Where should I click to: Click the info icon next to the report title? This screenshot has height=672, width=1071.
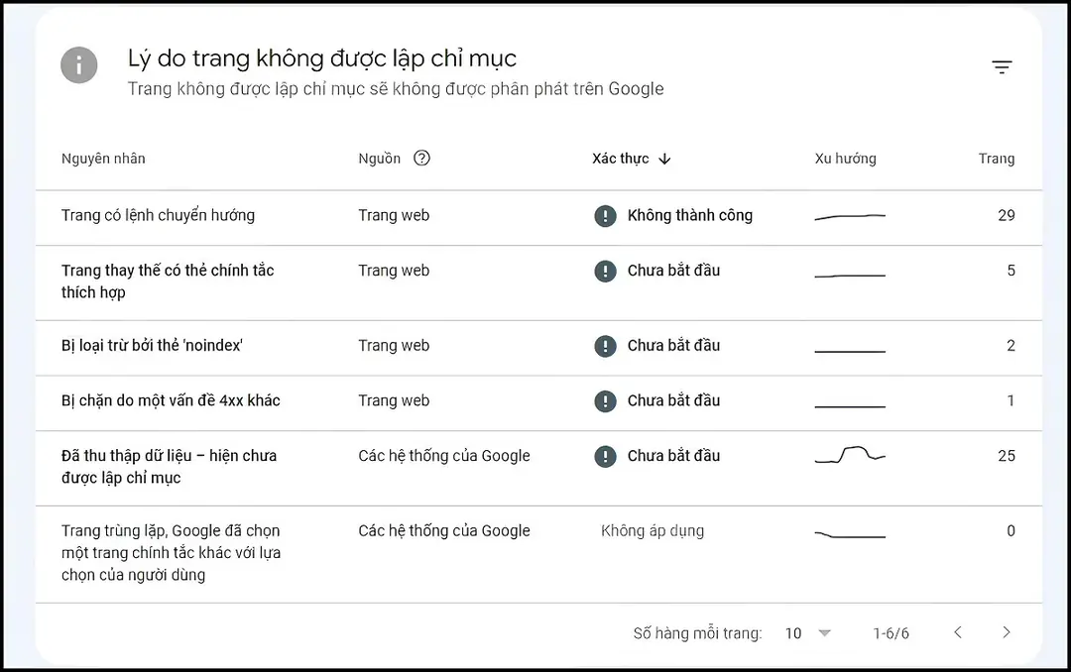78,65
